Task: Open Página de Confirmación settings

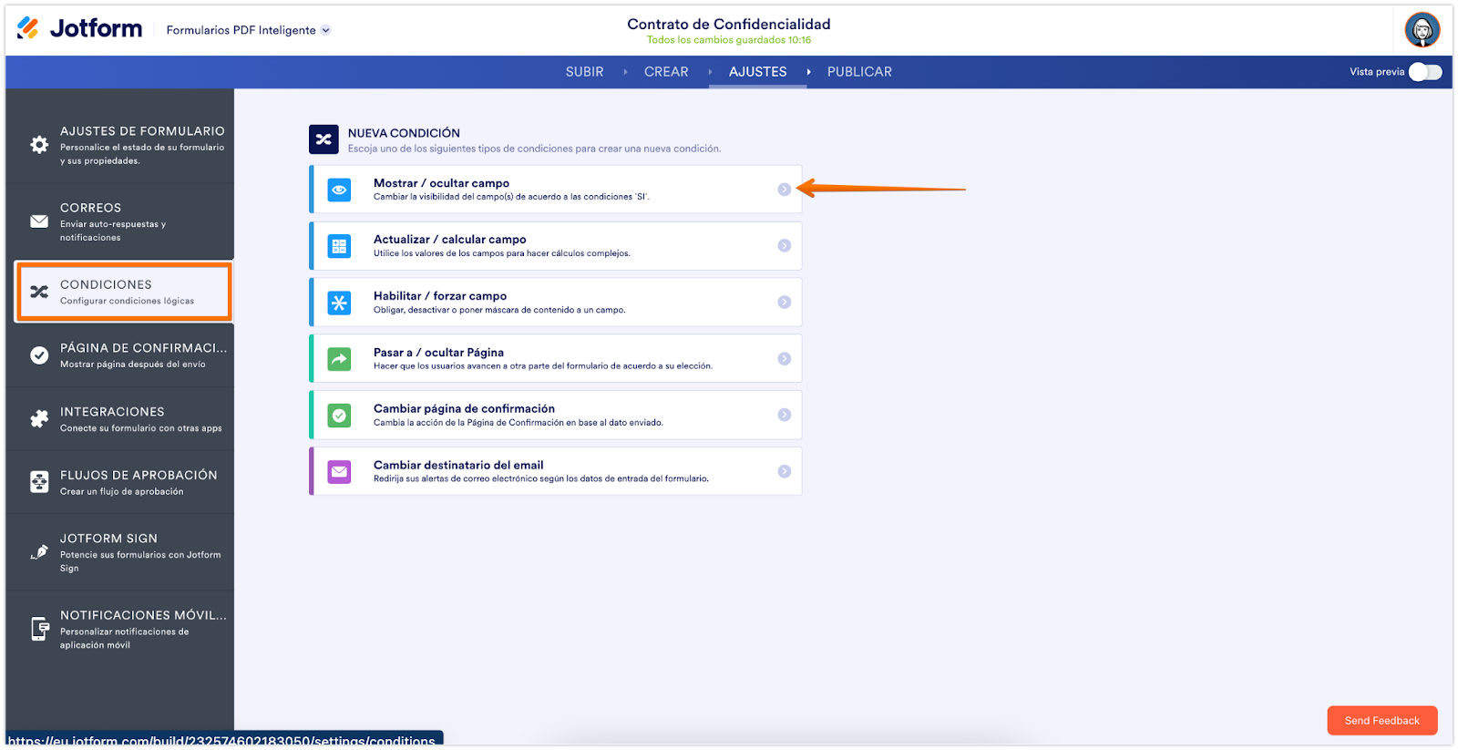Action: [x=120, y=355]
